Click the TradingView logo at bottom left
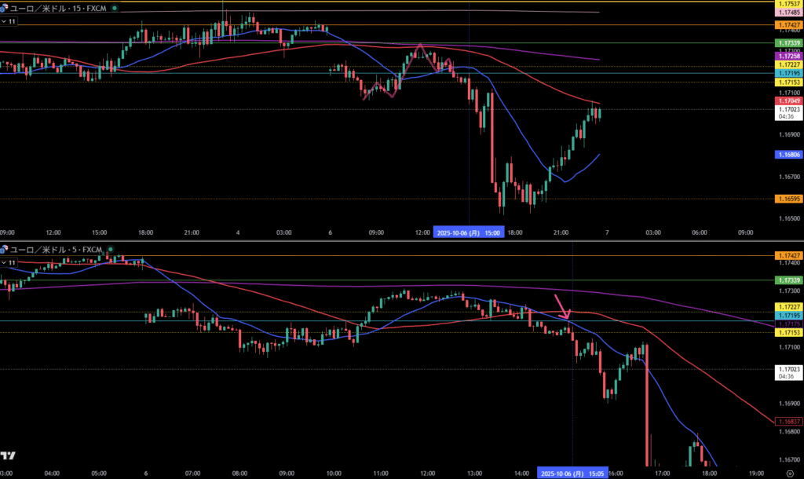The height and width of the screenshot is (479, 804). click(x=9, y=456)
